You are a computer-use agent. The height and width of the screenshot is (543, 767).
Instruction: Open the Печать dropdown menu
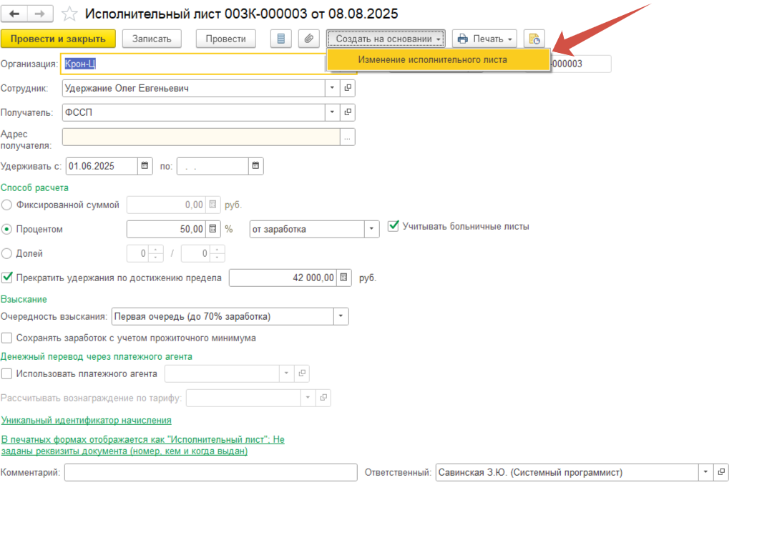[484, 39]
